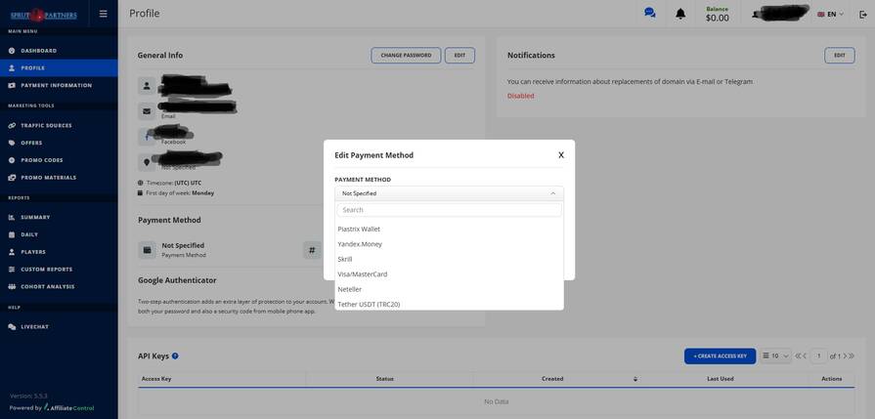Select Piastrix Wallet option

click(x=359, y=230)
